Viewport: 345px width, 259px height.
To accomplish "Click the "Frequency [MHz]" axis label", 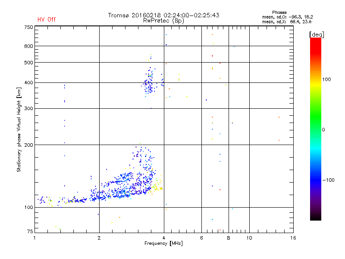I will [163, 243].
